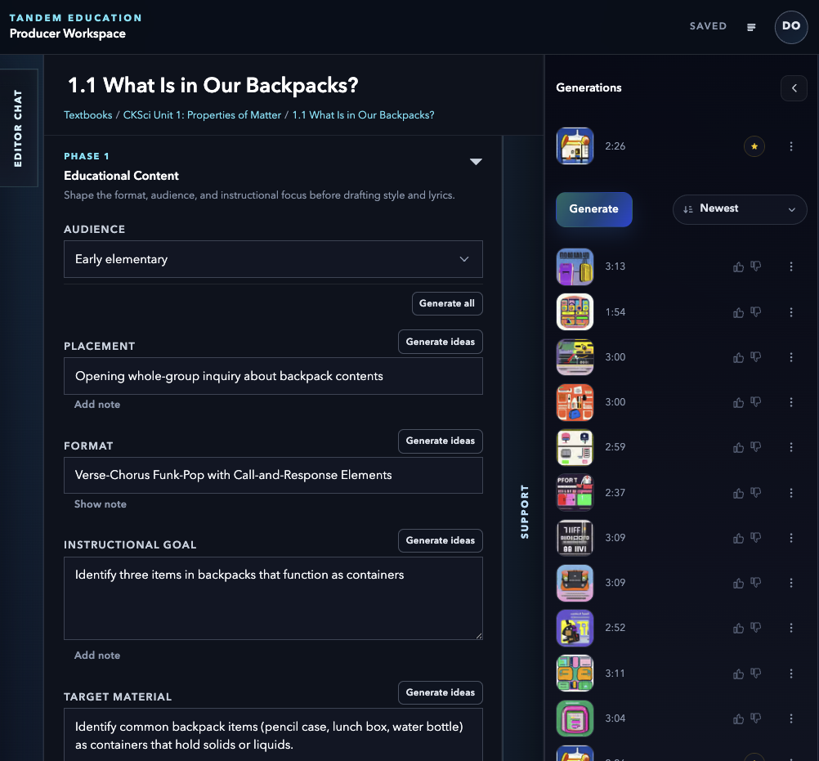Image resolution: width=819 pixels, height=761 pixels.
Task: Follow the CKSci Unit 1 breadcrumb link
Action: point(202,115)
